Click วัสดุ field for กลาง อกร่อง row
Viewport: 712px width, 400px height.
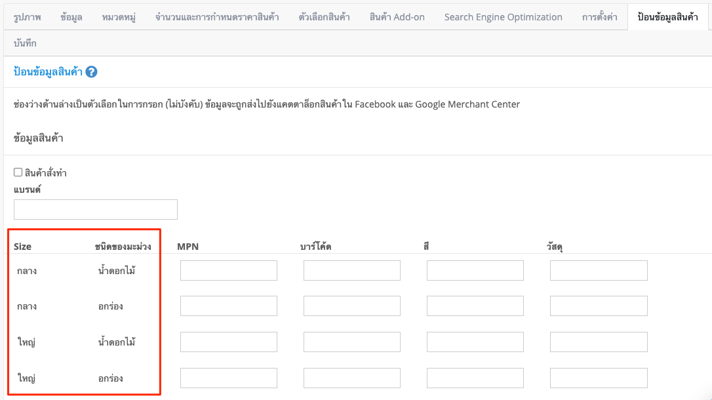pyautogui.click(x=599, y=306)
